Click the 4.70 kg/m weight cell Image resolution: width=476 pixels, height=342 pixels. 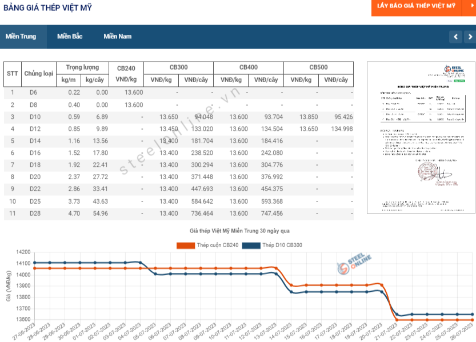tap(74, 214)
